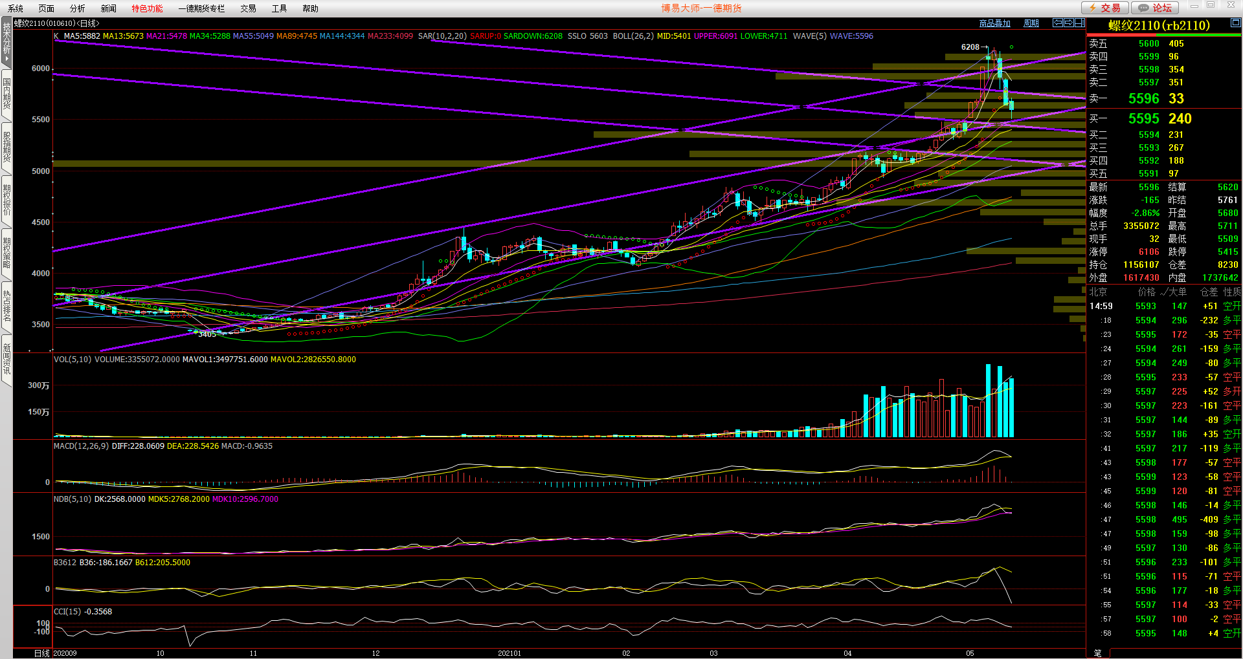Click the 笔 tab at panel bottom
This screenshot has height=659, width=1243.
1097,653
